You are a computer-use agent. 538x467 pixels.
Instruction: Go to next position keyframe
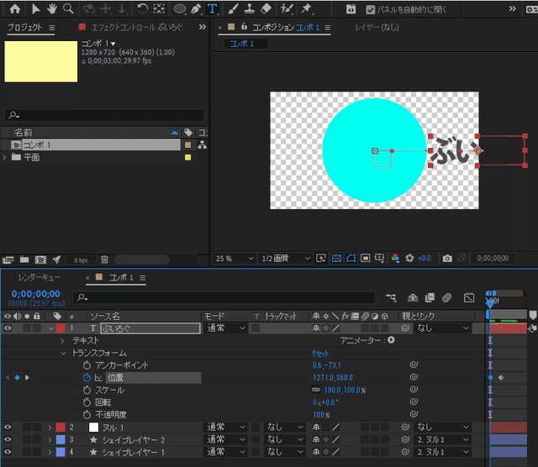pyautogui.click(x=27, y=377)
